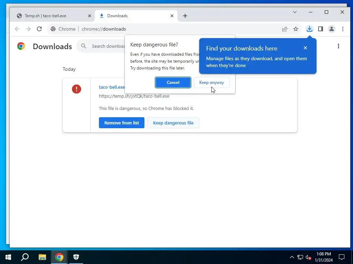Image resolution: width=353 pixels, height=264 pixels.
Task: Click Keep dangerous file button
Action: coord(173,123)
